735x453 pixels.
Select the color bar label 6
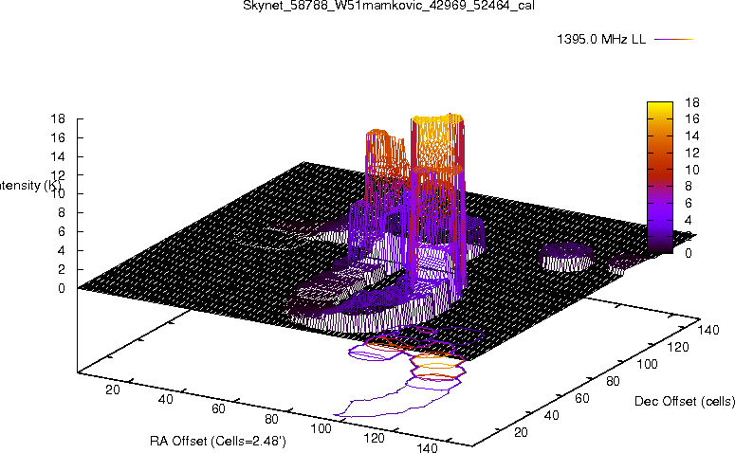(x=689, y=203)
